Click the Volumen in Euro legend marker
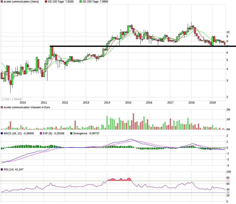Viewport: 236px width, 204px height. pos(2,108)
